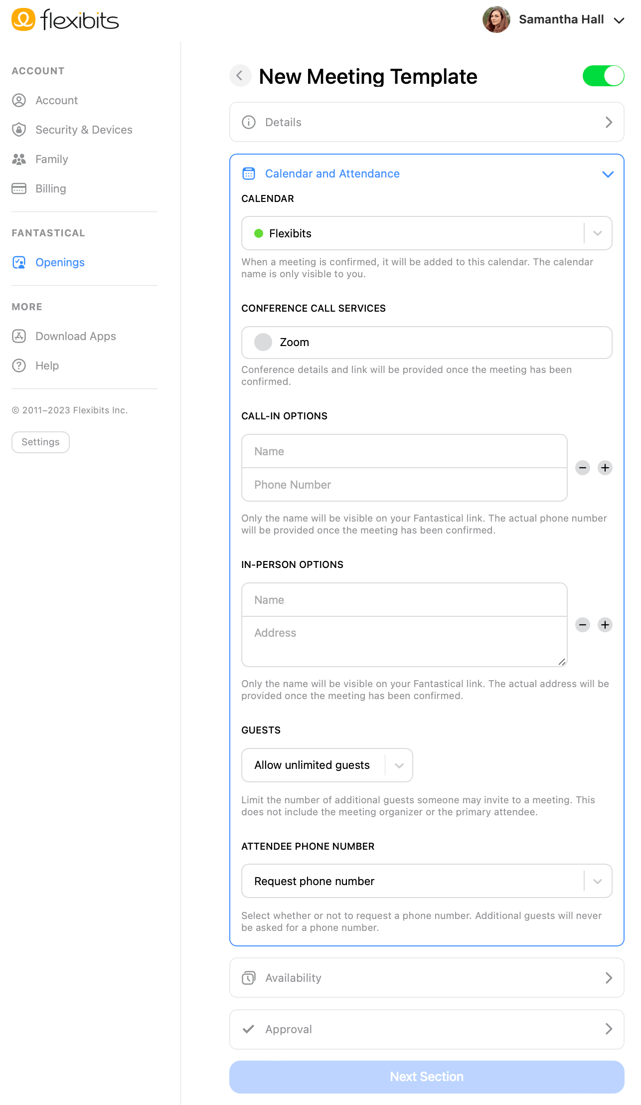Click the Security & Devices shield icon
641x1105 pixels.
point(19,130)
